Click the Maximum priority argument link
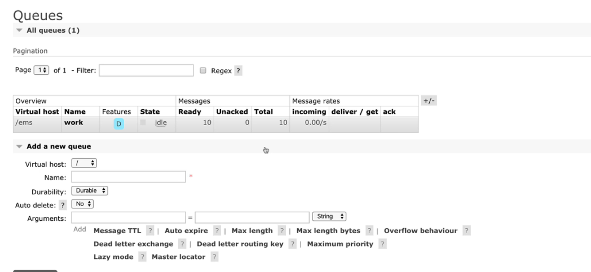This screenshot has width=591, height=272. [340, 244]
